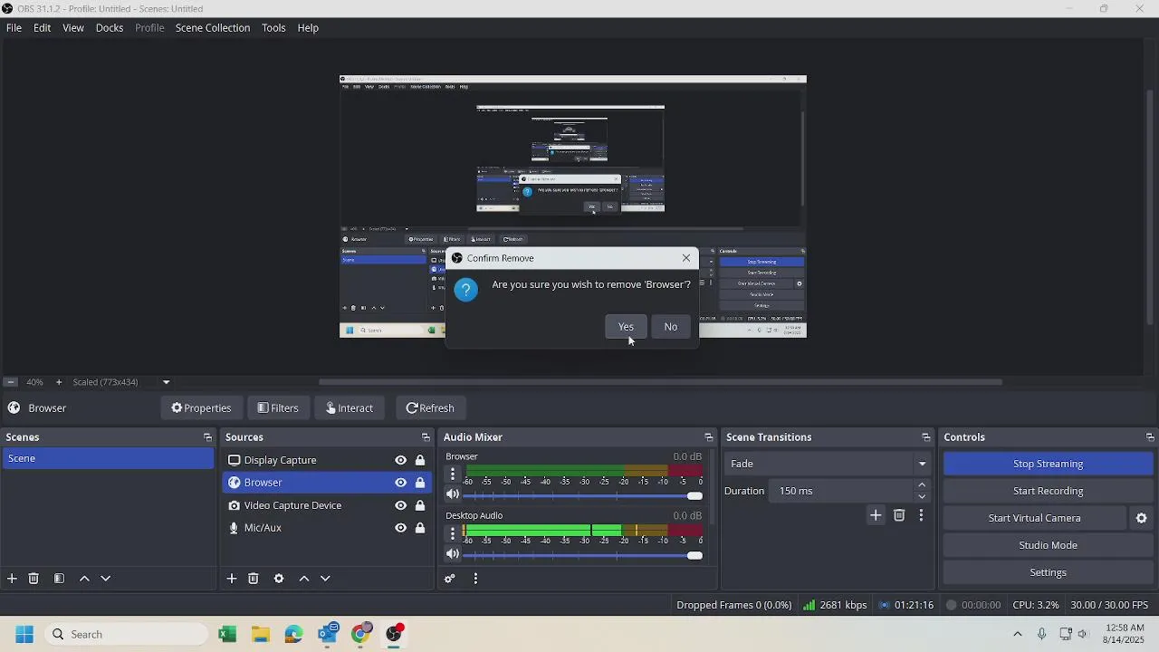Select the Scene item in Scenes list
The image size is (1159, 652).
[x=108, y=458]
